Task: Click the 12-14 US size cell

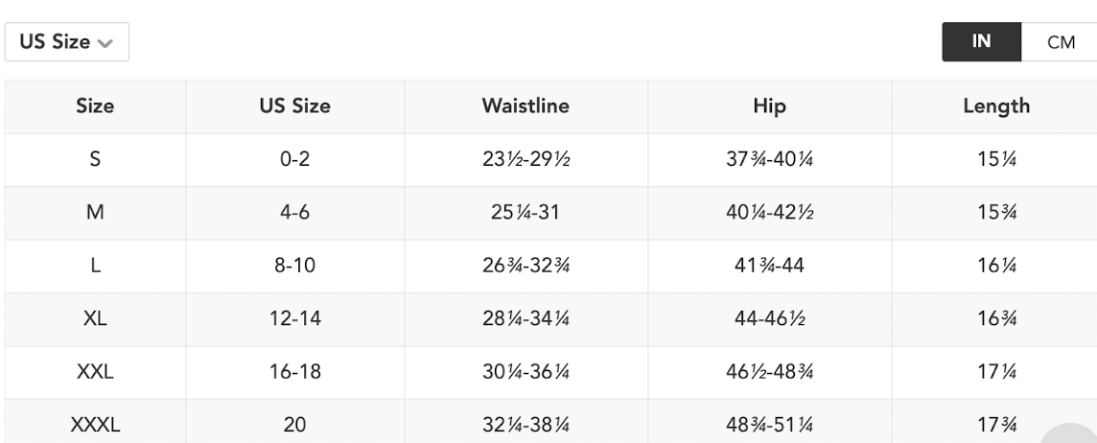Action: click(x=294, y=319)
